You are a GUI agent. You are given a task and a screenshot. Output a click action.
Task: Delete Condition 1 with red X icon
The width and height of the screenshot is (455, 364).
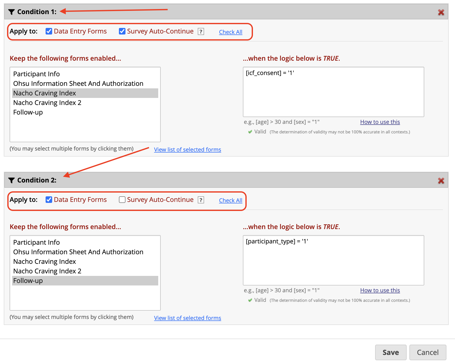[441, 12]
